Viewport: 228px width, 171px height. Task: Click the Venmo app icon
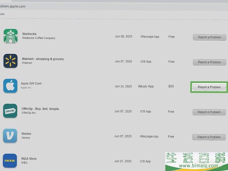pos(10,136)
